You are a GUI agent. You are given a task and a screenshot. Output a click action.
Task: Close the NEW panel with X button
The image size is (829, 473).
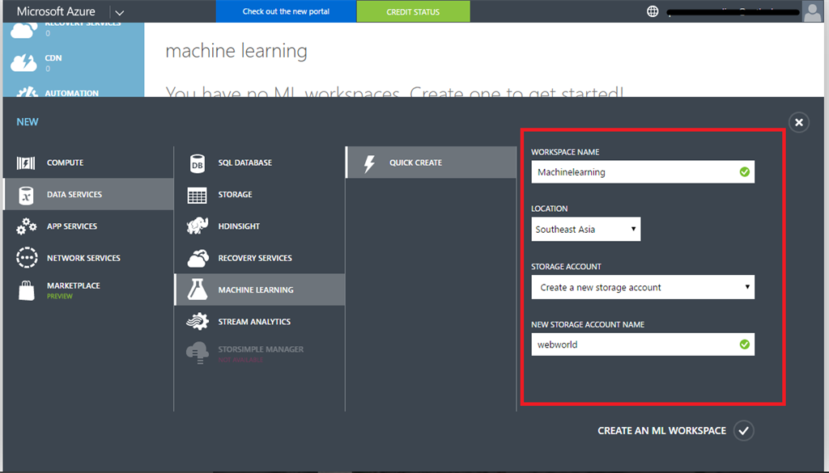799,122
